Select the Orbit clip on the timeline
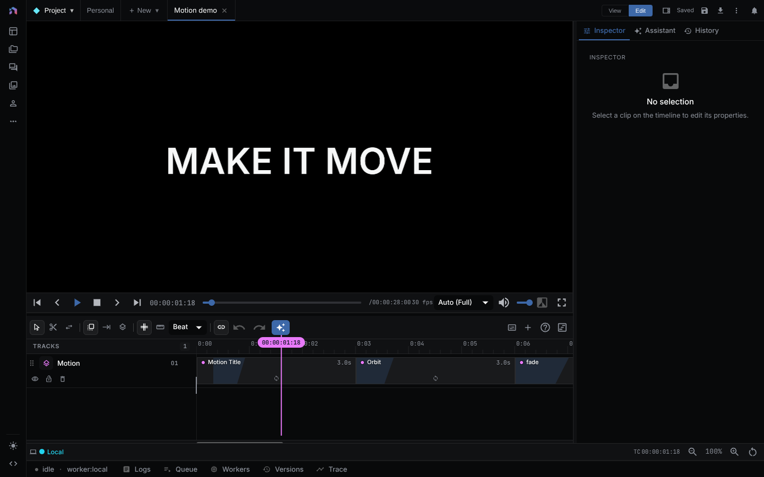764x477 pixels. click(435, 370)
